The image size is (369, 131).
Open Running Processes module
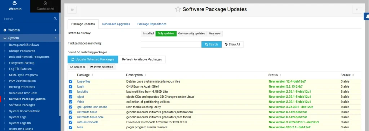[x=22, y=87]
